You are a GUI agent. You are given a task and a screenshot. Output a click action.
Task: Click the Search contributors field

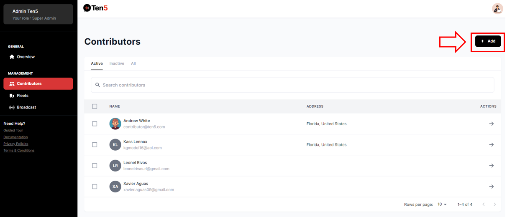pyautogui.click(x=292, y=85)
